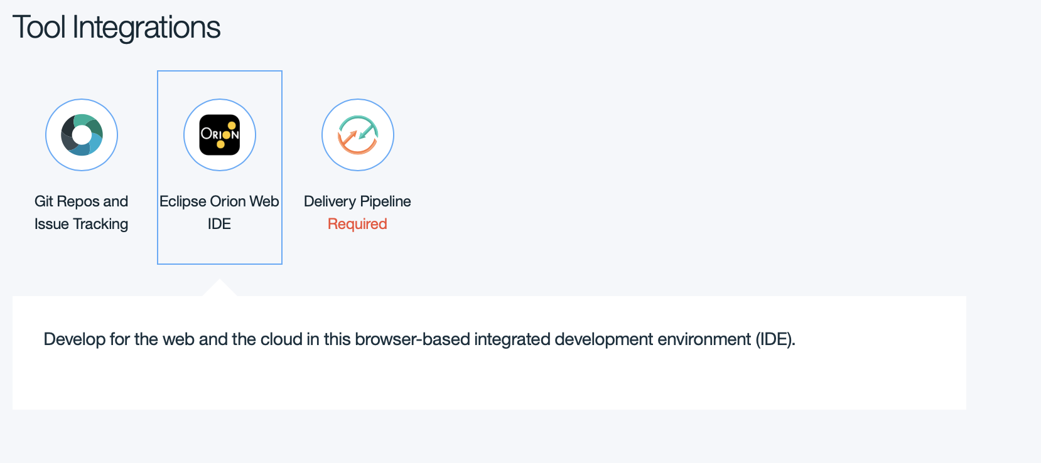Click the "Issue Tracking" label line
The image size is (1041, 463).
click(81, 224)
